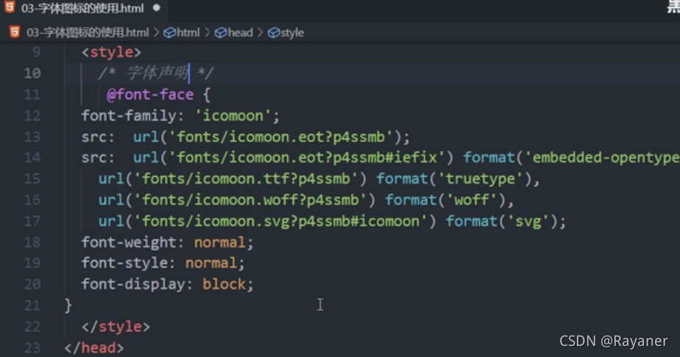680x357 pixels.
Task: Click the cube icon before style breadcrumb
Action: 274,32
